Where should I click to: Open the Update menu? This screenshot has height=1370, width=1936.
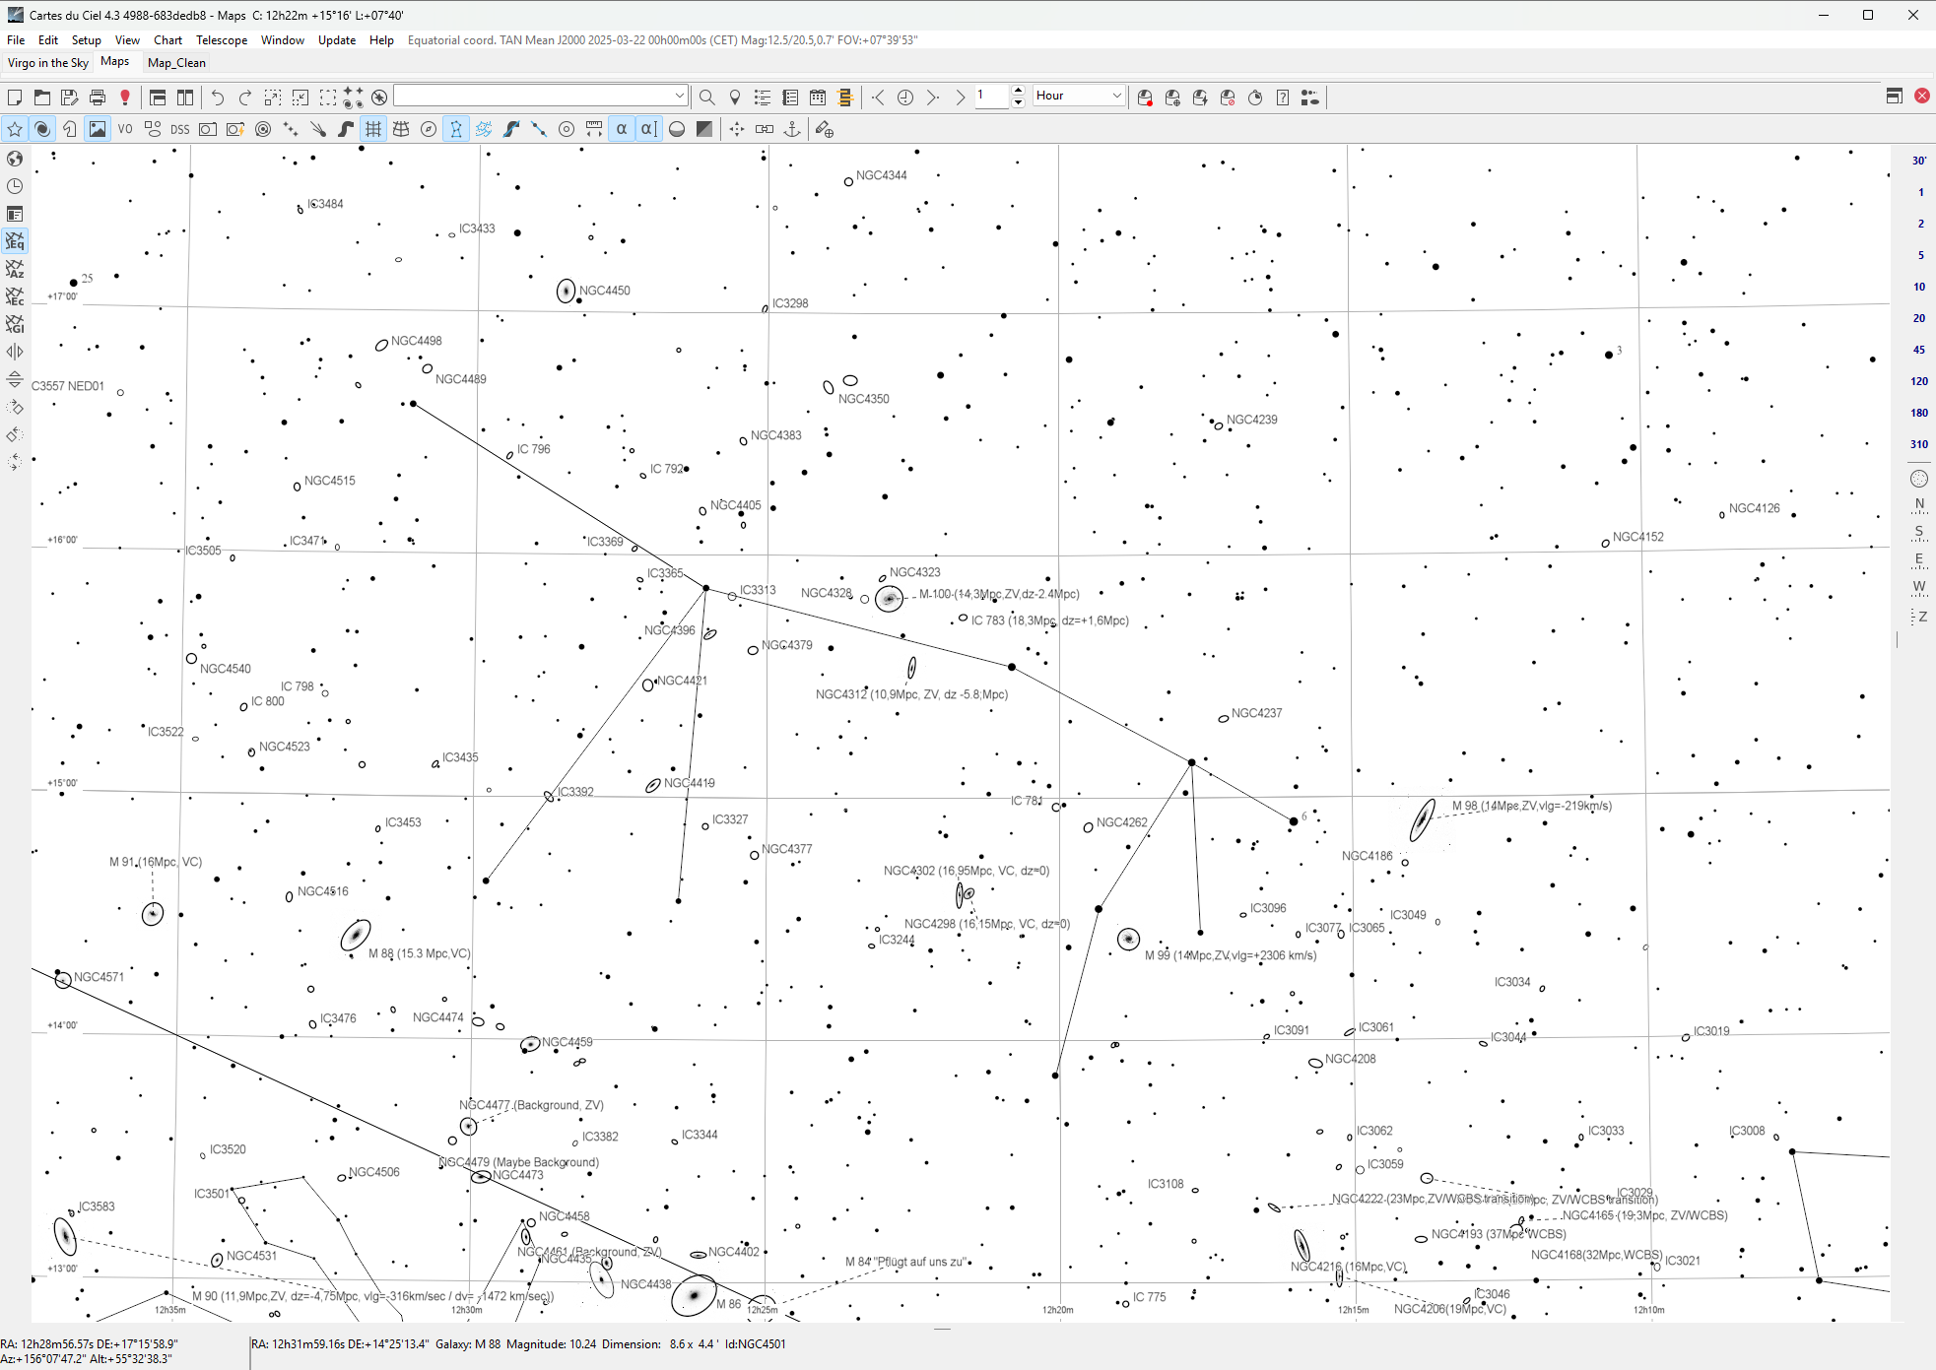coord(337,40)
